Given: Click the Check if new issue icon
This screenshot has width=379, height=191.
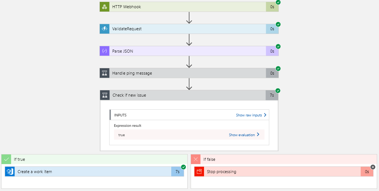Looking at the screenshot, I should tap(105, 95).
